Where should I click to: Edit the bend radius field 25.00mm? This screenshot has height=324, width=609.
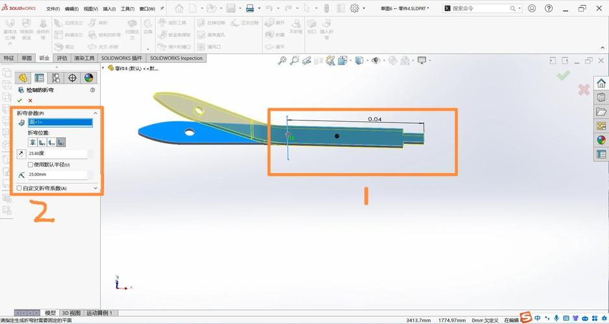58,174
